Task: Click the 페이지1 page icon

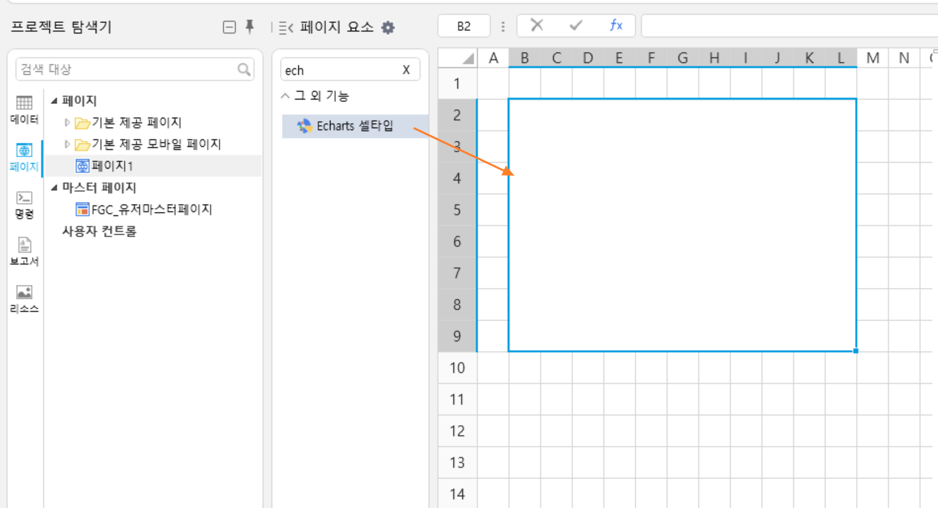Action: [82, 166]
